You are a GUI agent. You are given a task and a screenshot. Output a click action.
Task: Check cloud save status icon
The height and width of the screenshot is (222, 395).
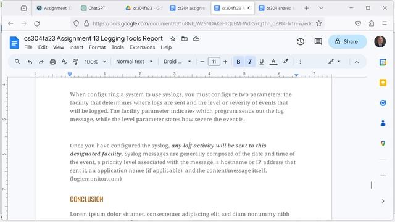[196, 39]
